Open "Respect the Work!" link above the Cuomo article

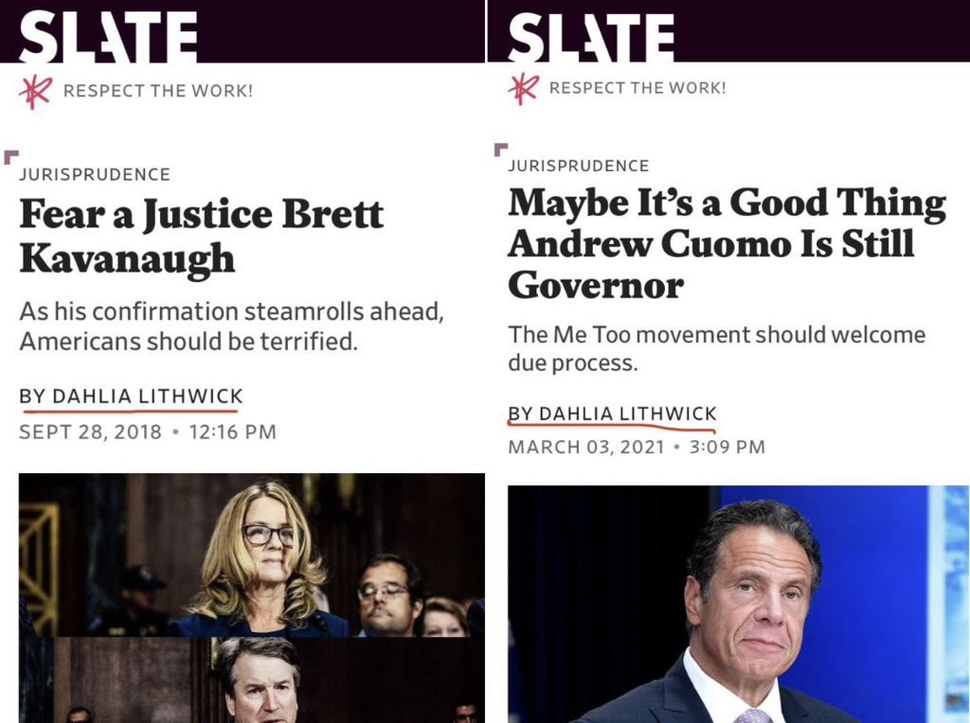tap(638, 88)
